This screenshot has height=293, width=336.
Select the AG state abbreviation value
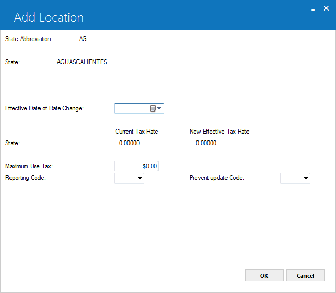click(x=83, y=39)
